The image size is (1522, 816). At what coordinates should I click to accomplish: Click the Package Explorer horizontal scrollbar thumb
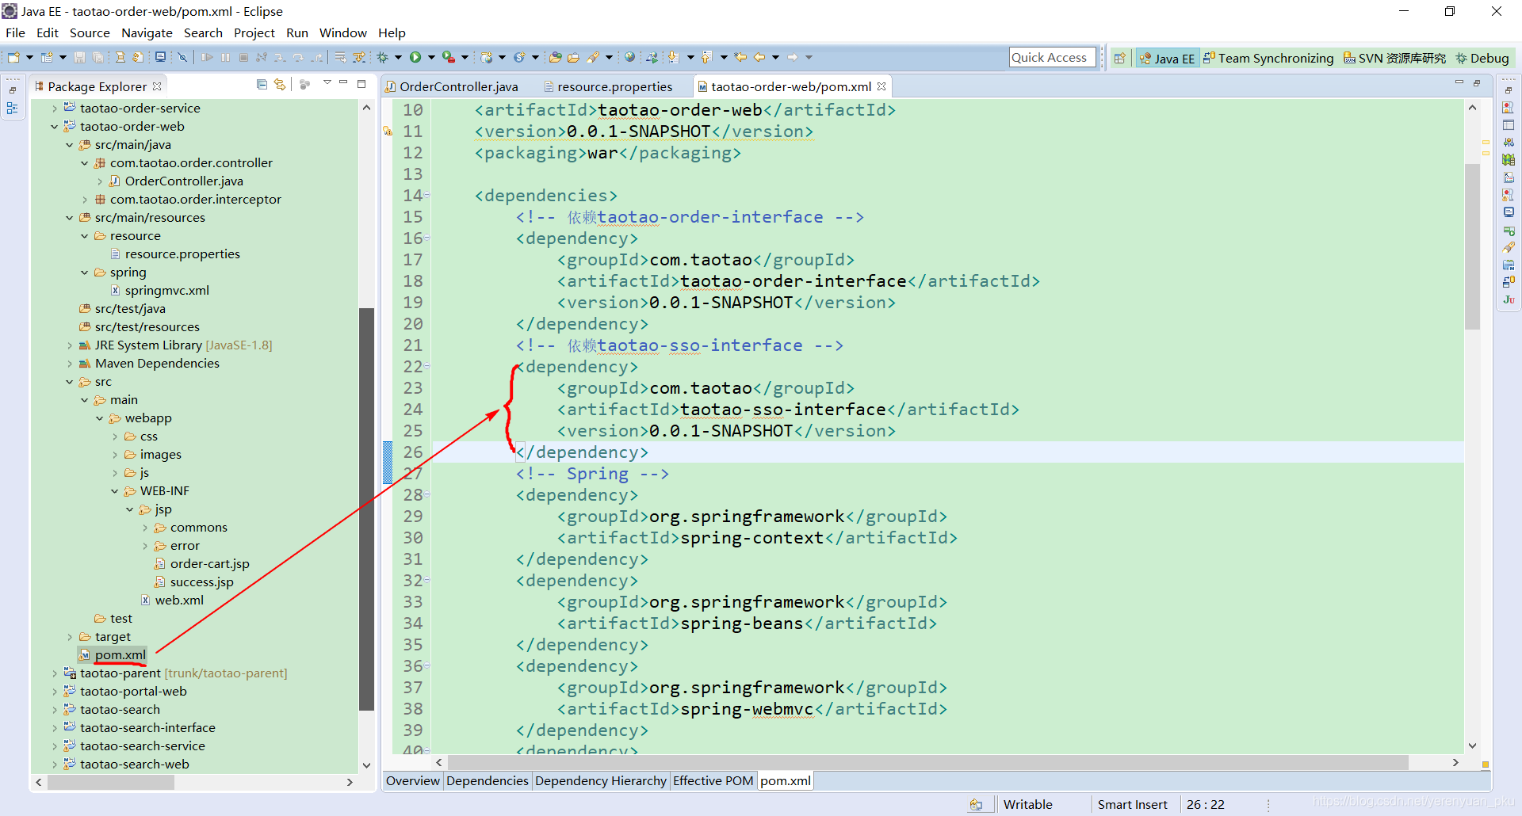tap(111, 782)
